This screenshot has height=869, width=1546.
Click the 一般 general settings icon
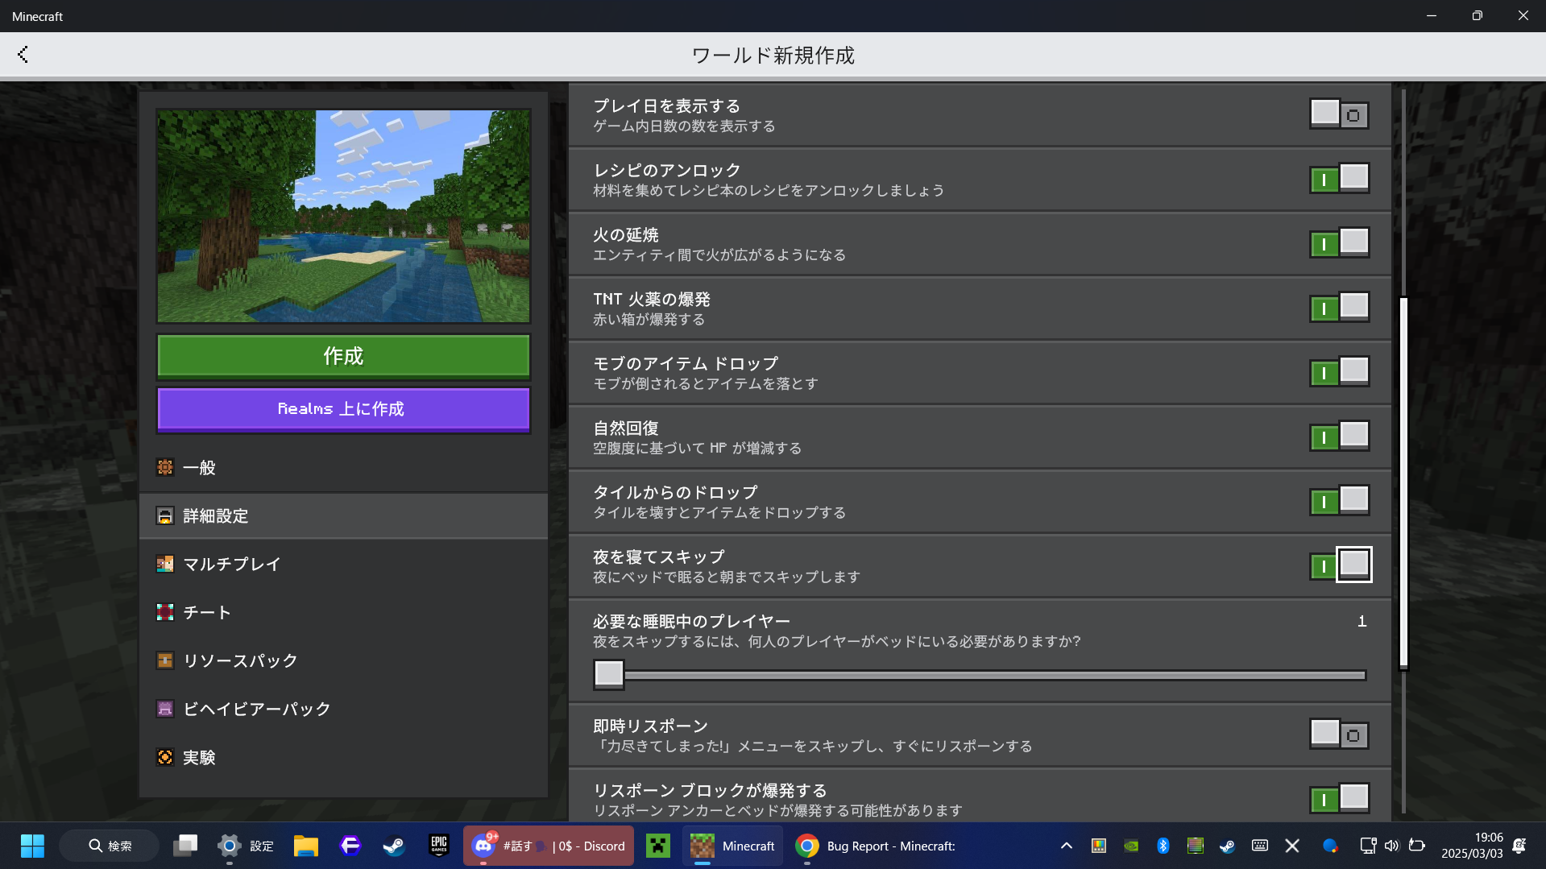click(x=165, y=468)
